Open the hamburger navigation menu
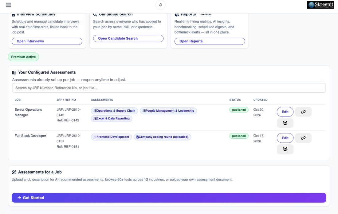The image size is (338, 214). (x=8, y=5)
